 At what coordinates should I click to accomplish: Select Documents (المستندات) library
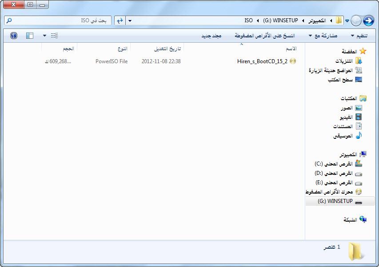tap(343, 126)
